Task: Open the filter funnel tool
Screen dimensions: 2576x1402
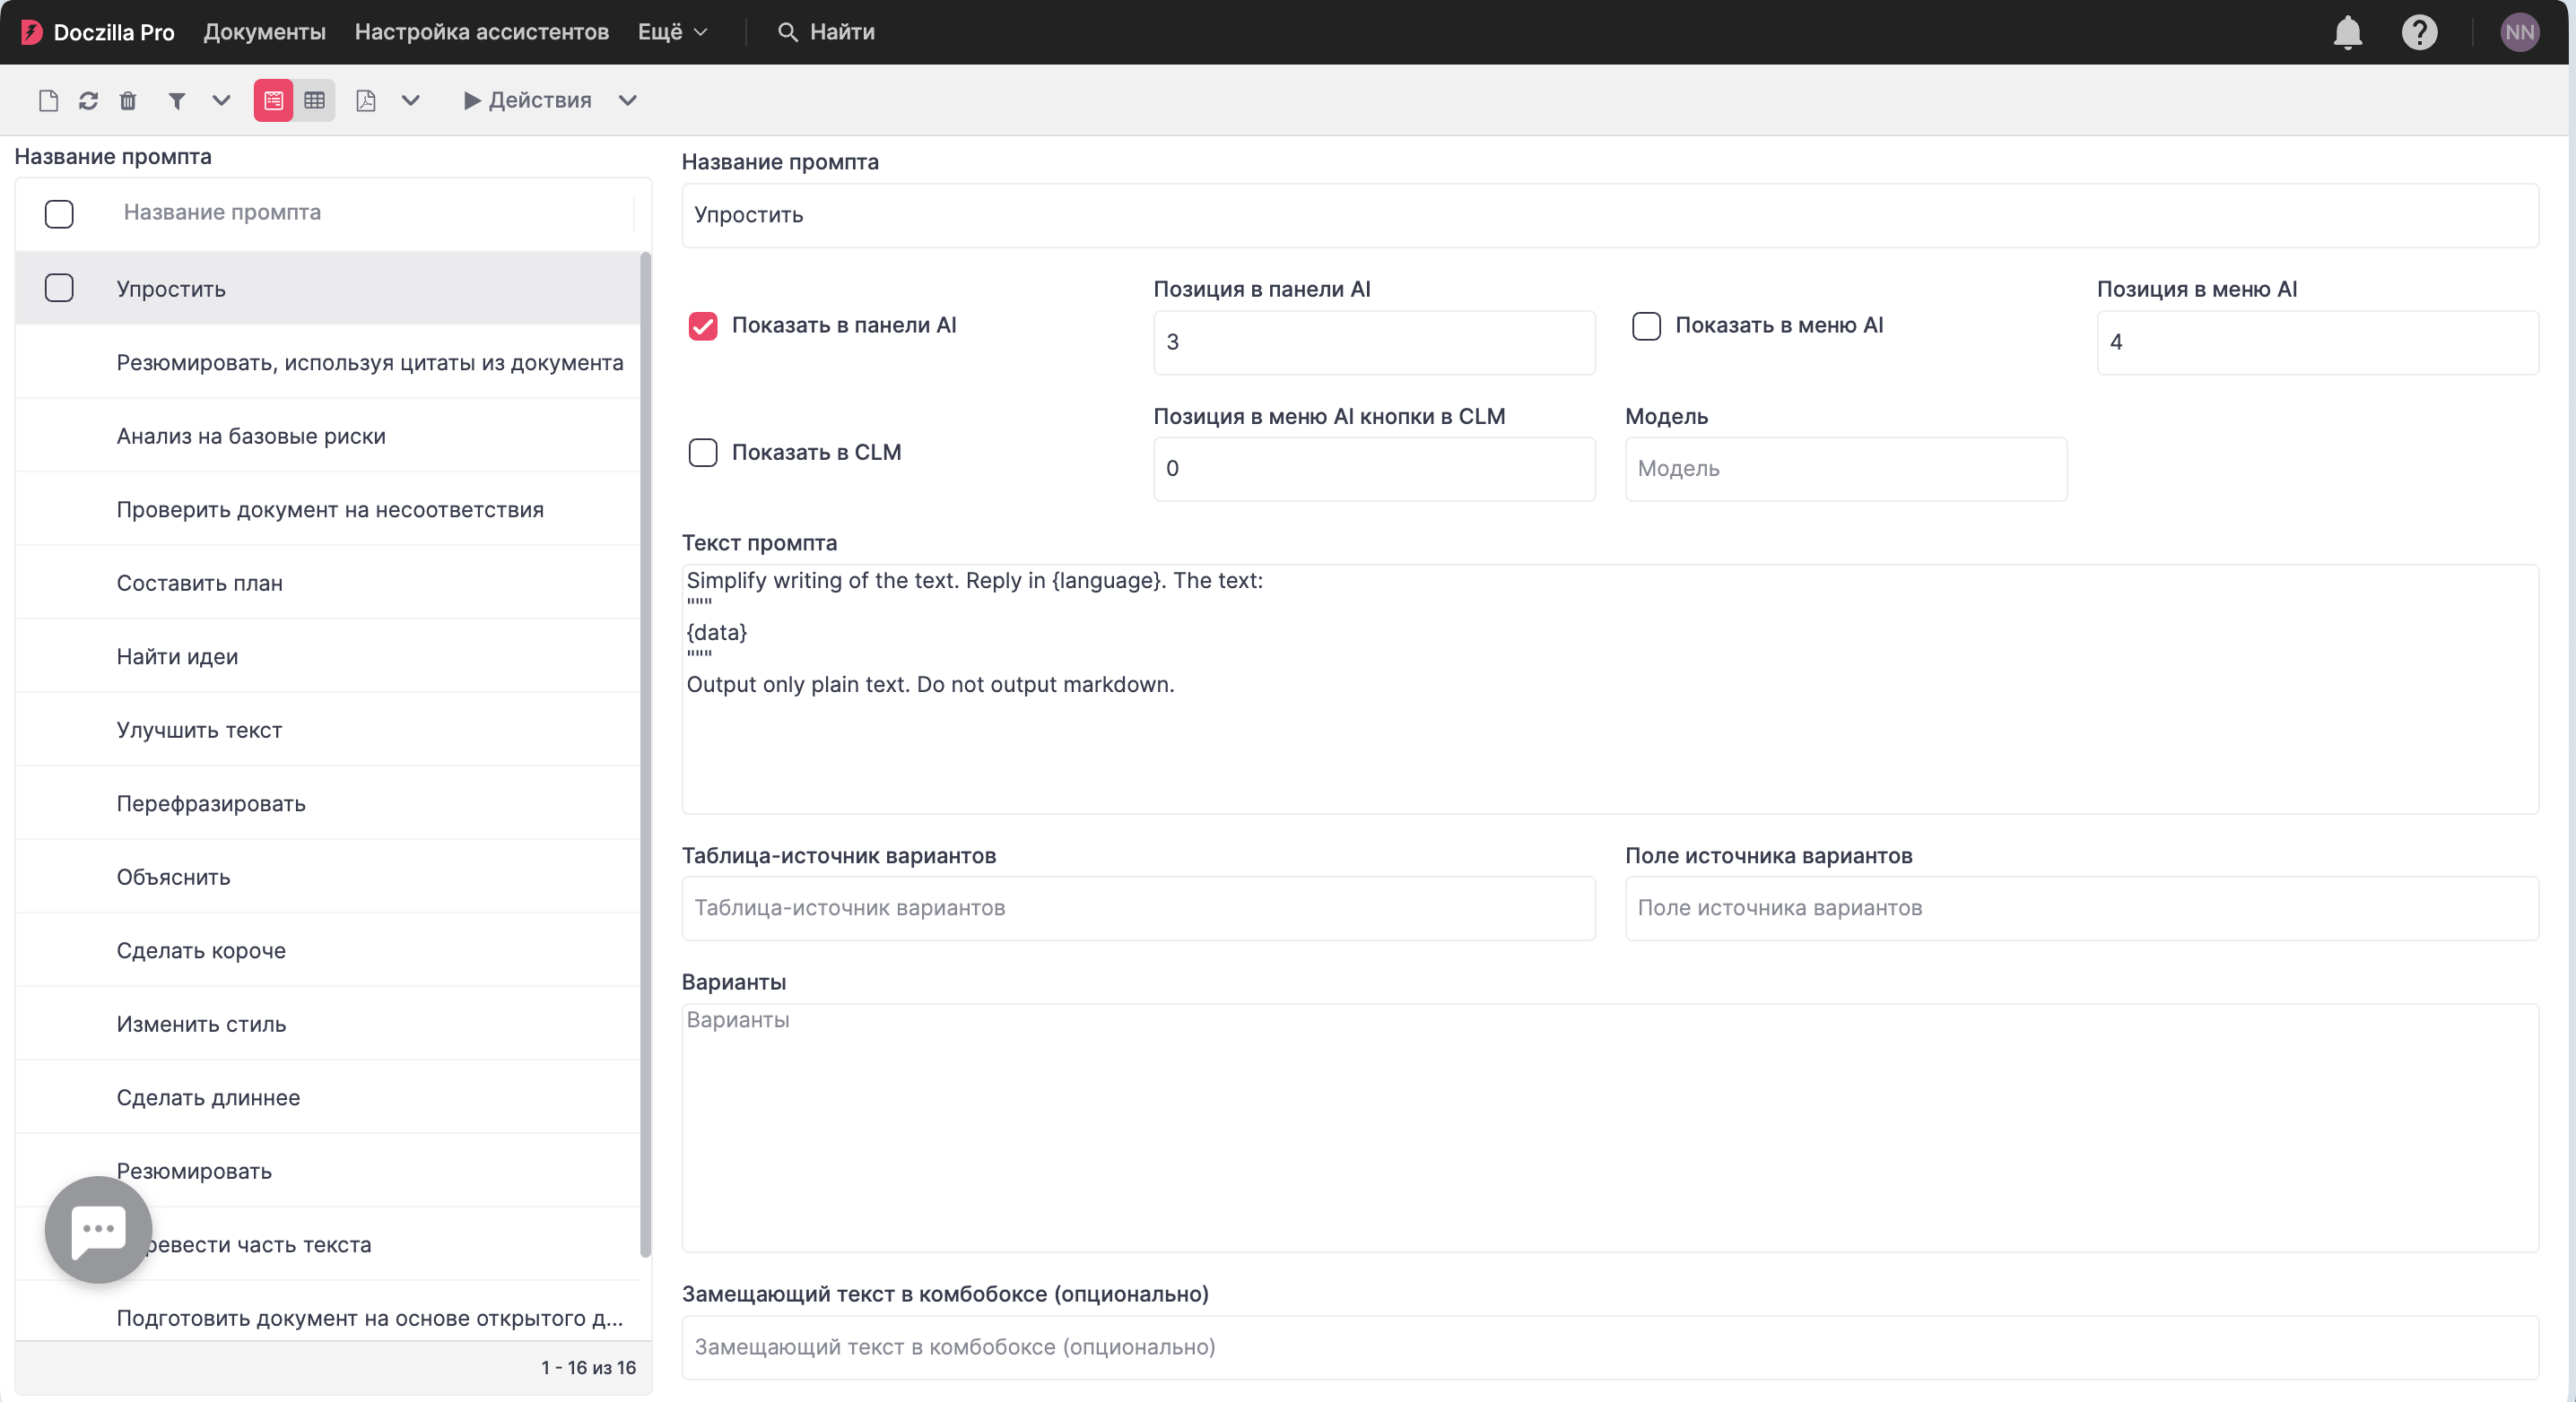Action: [x=177, y=100]
